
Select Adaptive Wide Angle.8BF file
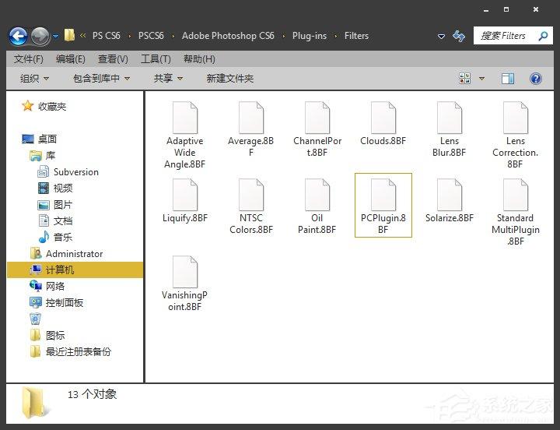185,136
